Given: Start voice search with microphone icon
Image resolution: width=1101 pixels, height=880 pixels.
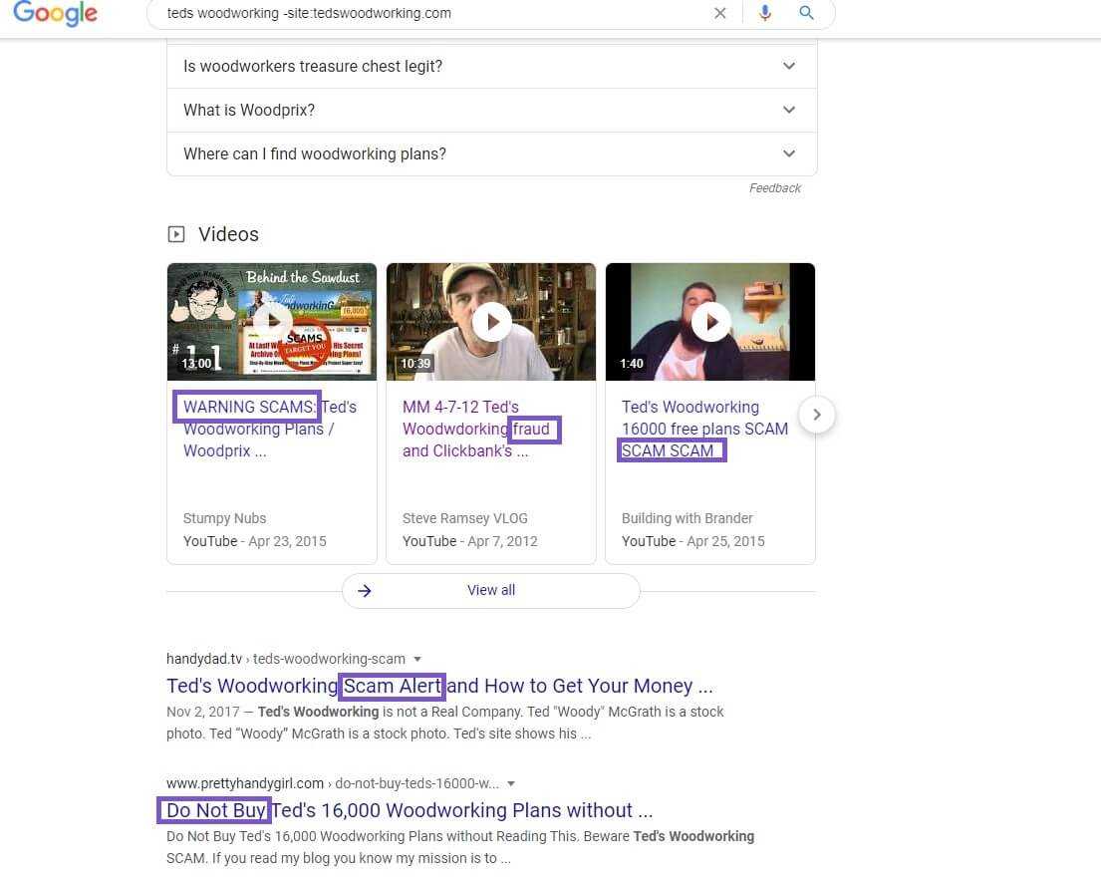Looking at the screenshot, I should pos(764,13).
